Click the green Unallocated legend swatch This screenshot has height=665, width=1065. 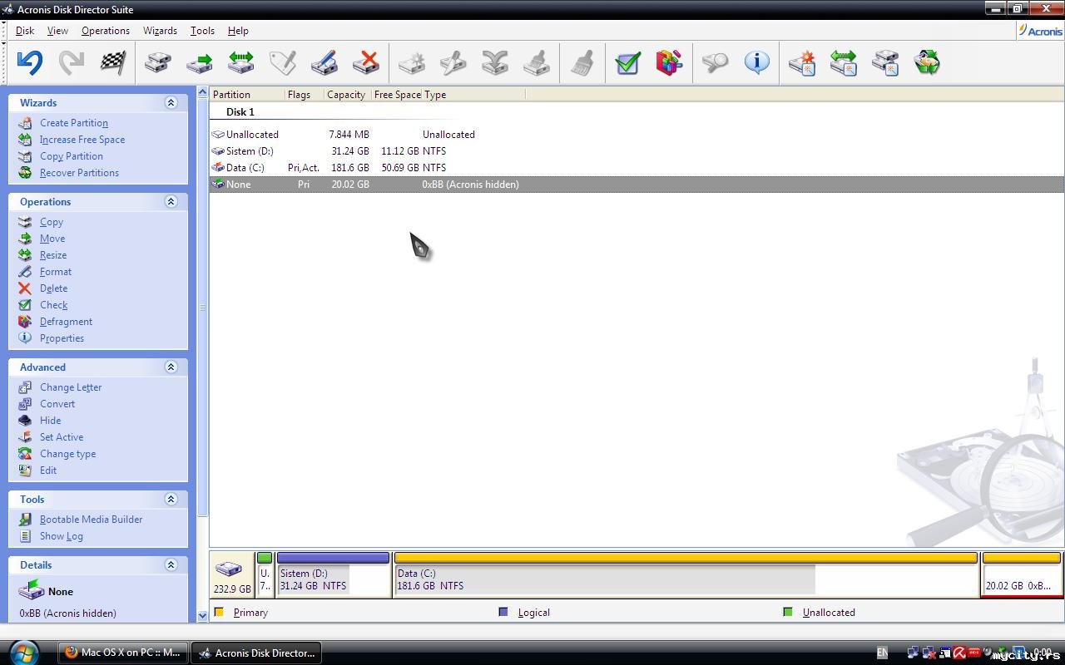pos(787,612)
